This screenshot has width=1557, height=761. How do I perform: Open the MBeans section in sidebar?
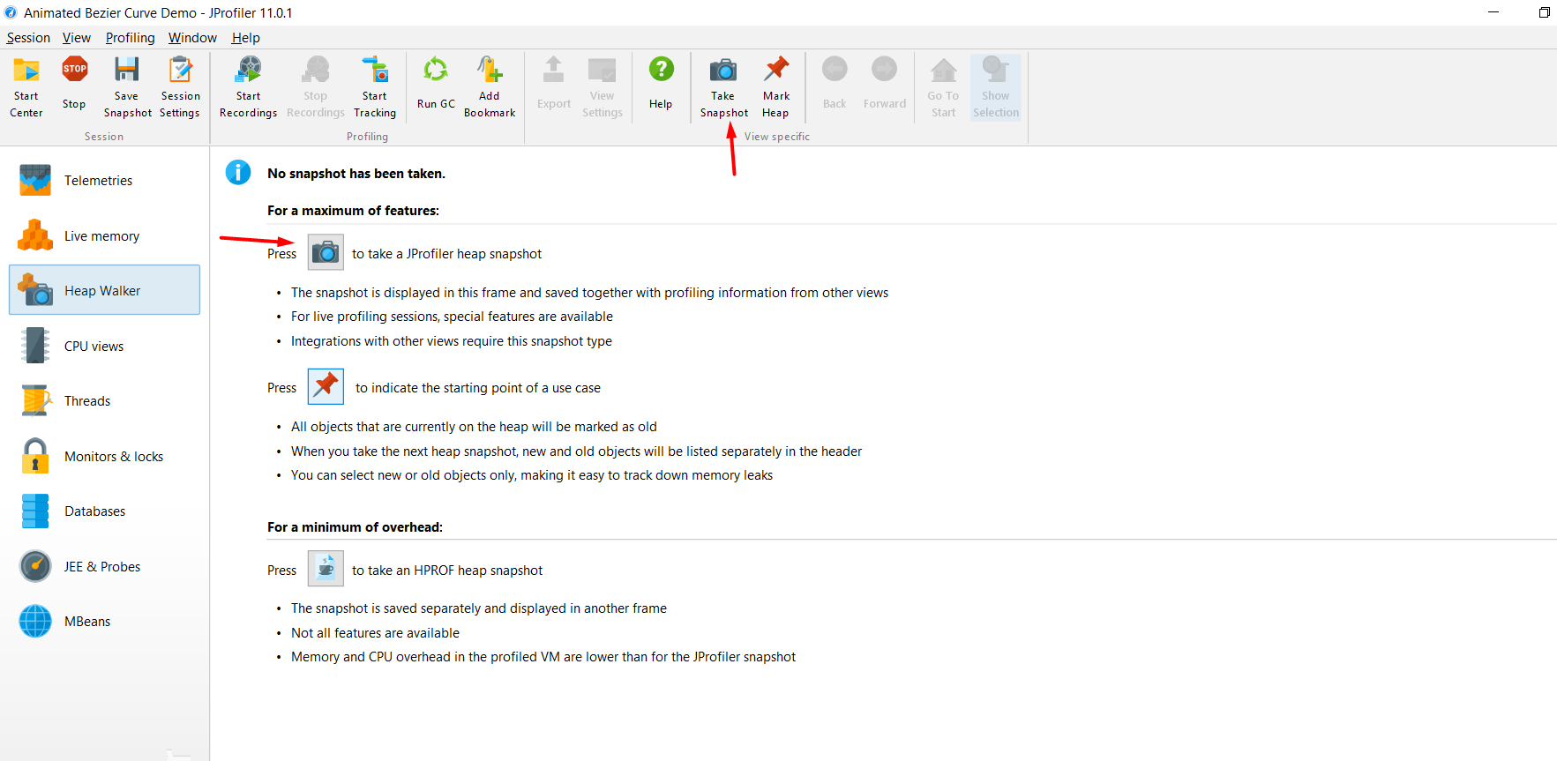pyautogui.click(x=105, y=622)
